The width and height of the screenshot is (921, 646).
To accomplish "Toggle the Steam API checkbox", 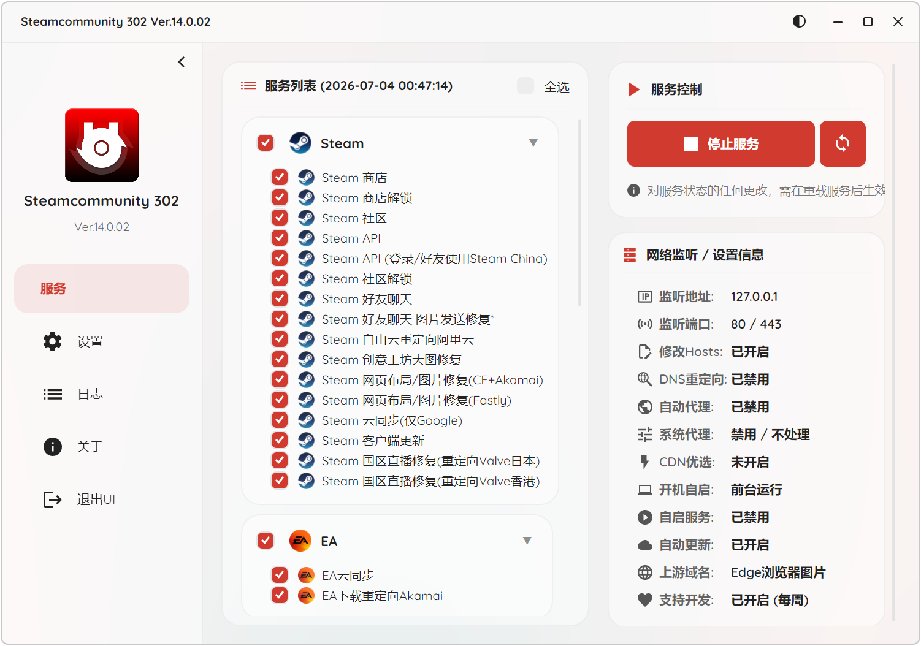I will [x=280, y=238].
